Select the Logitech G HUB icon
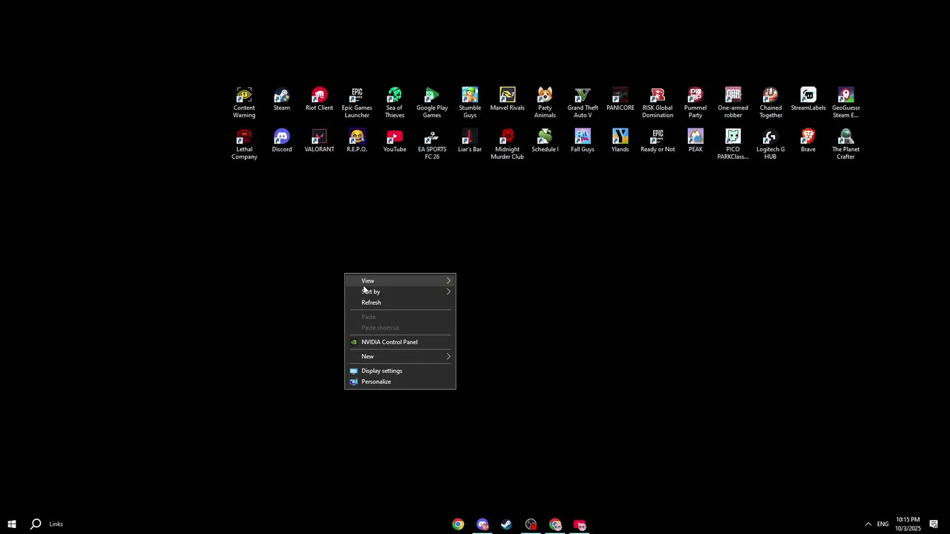This screenshot has width=950, height=534. tap(770, 145)
